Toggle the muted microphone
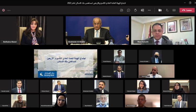This screenshot has height=112, width=196. 167,10
